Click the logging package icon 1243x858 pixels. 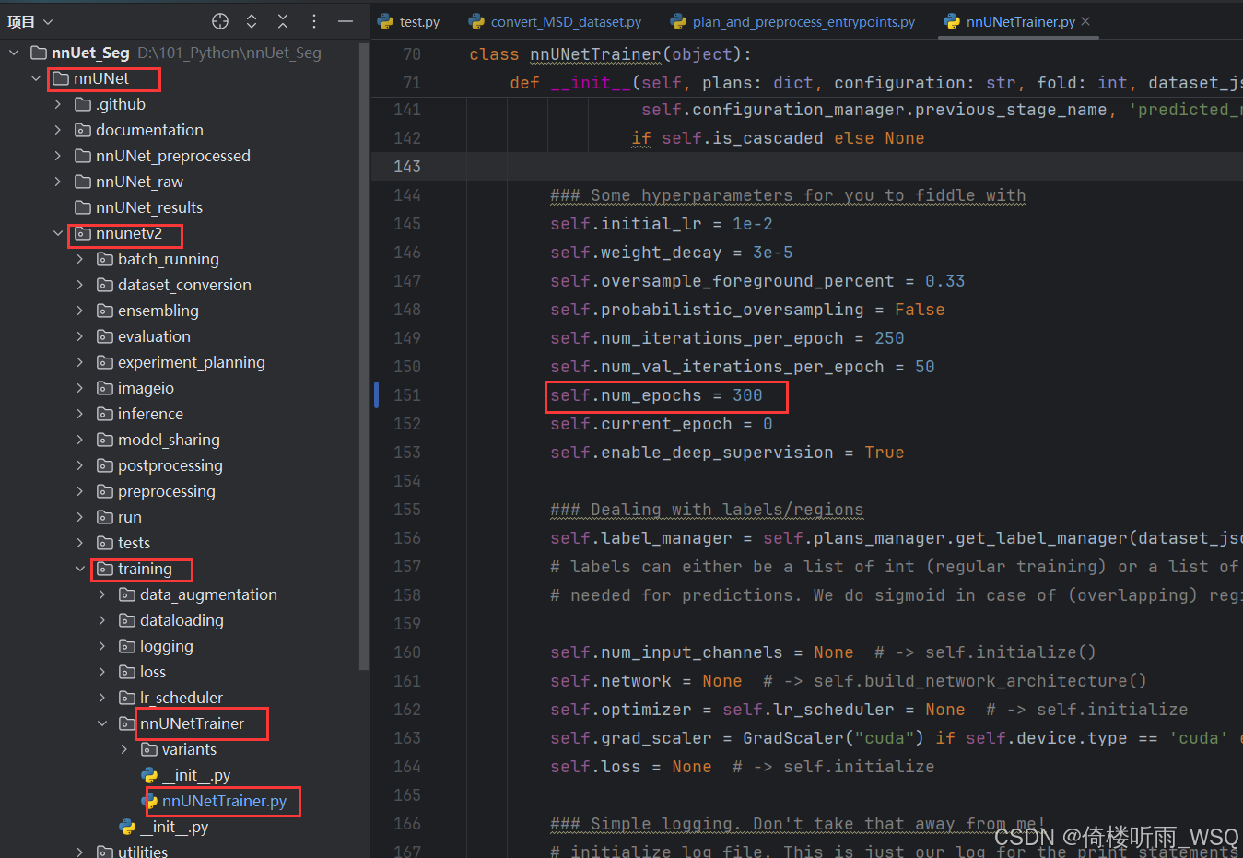(x=127, y=646)
